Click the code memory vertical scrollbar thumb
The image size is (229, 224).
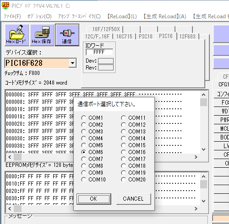[x=203, y=102]
